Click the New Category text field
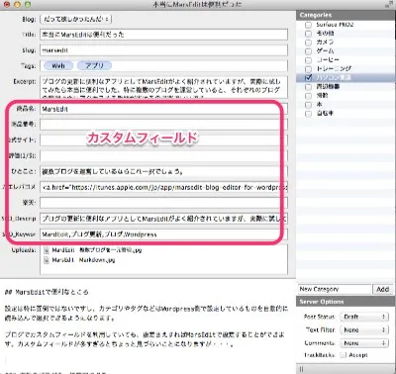Viewport: 396px width, 374px height. point(335,289)
